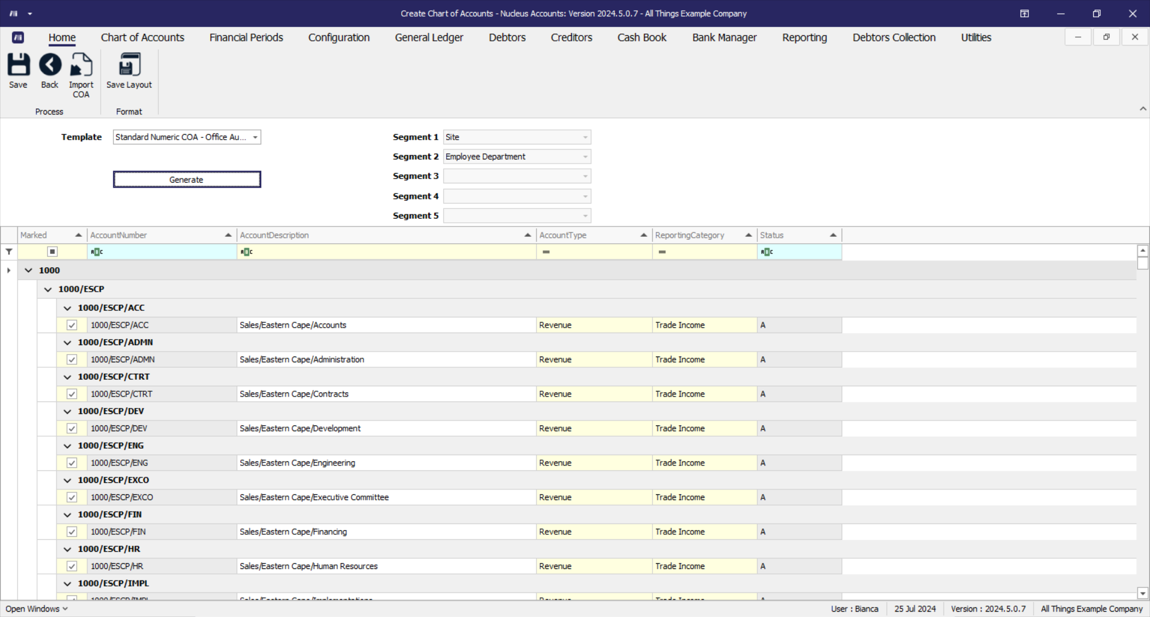Click the Save Layout icon
The height and width of the screenshot is (617, 1150).
click(129, 65)
